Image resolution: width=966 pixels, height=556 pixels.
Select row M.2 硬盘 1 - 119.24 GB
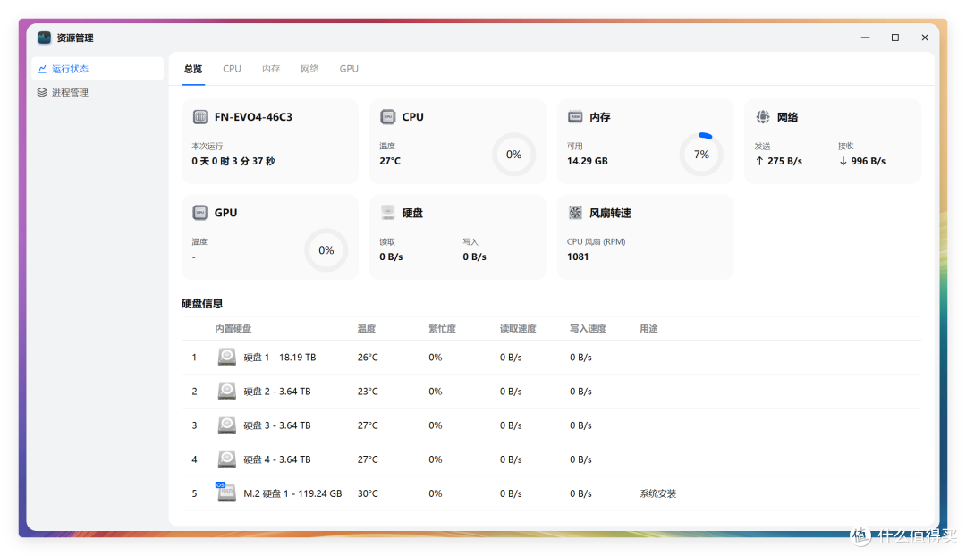[x=551, y=493]
